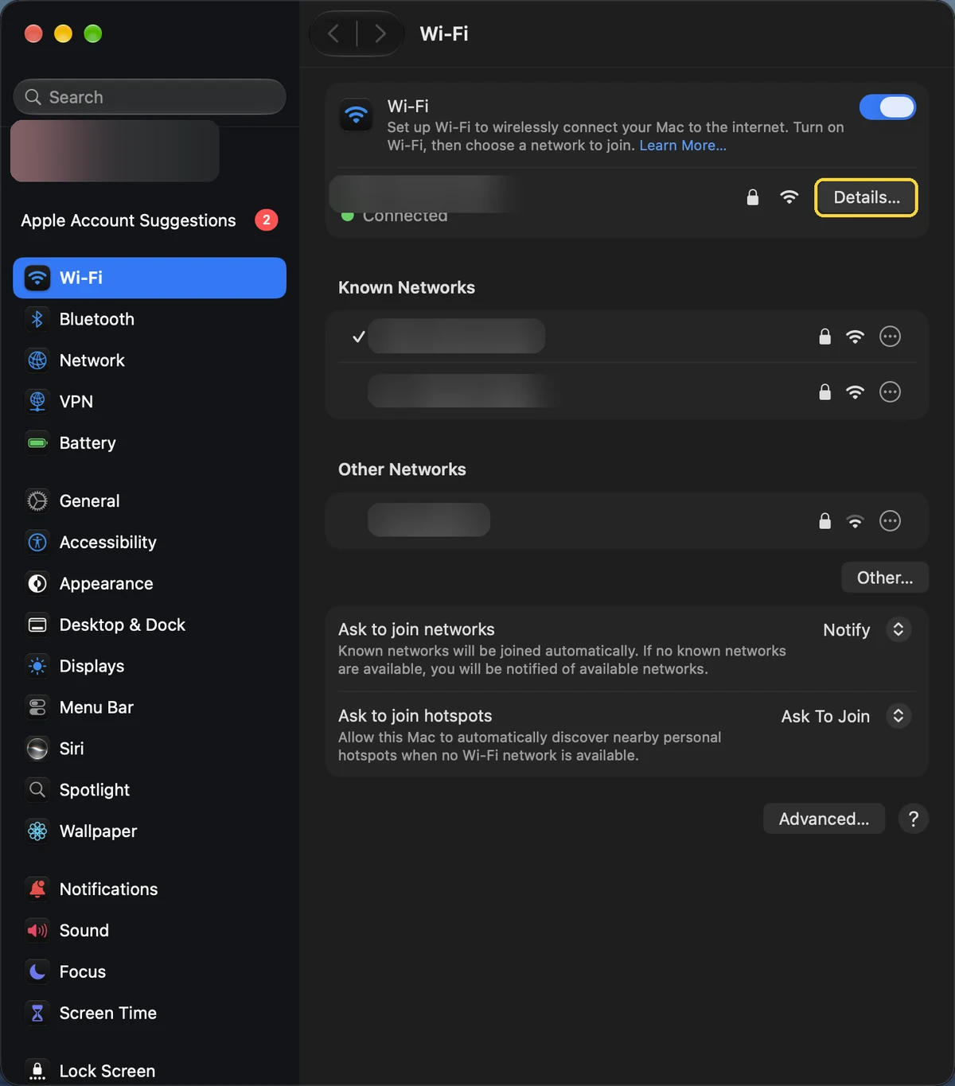Click the Accessibility icon in sidebar
The image size is (955, 1086).
click(37, 543)
